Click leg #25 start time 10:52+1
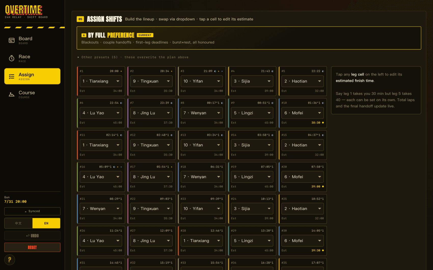This screenshot has width=433, height=270. pos(318,199)
